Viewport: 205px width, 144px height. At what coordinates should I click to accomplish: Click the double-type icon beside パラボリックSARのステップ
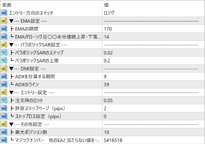(x=4, y=53)
